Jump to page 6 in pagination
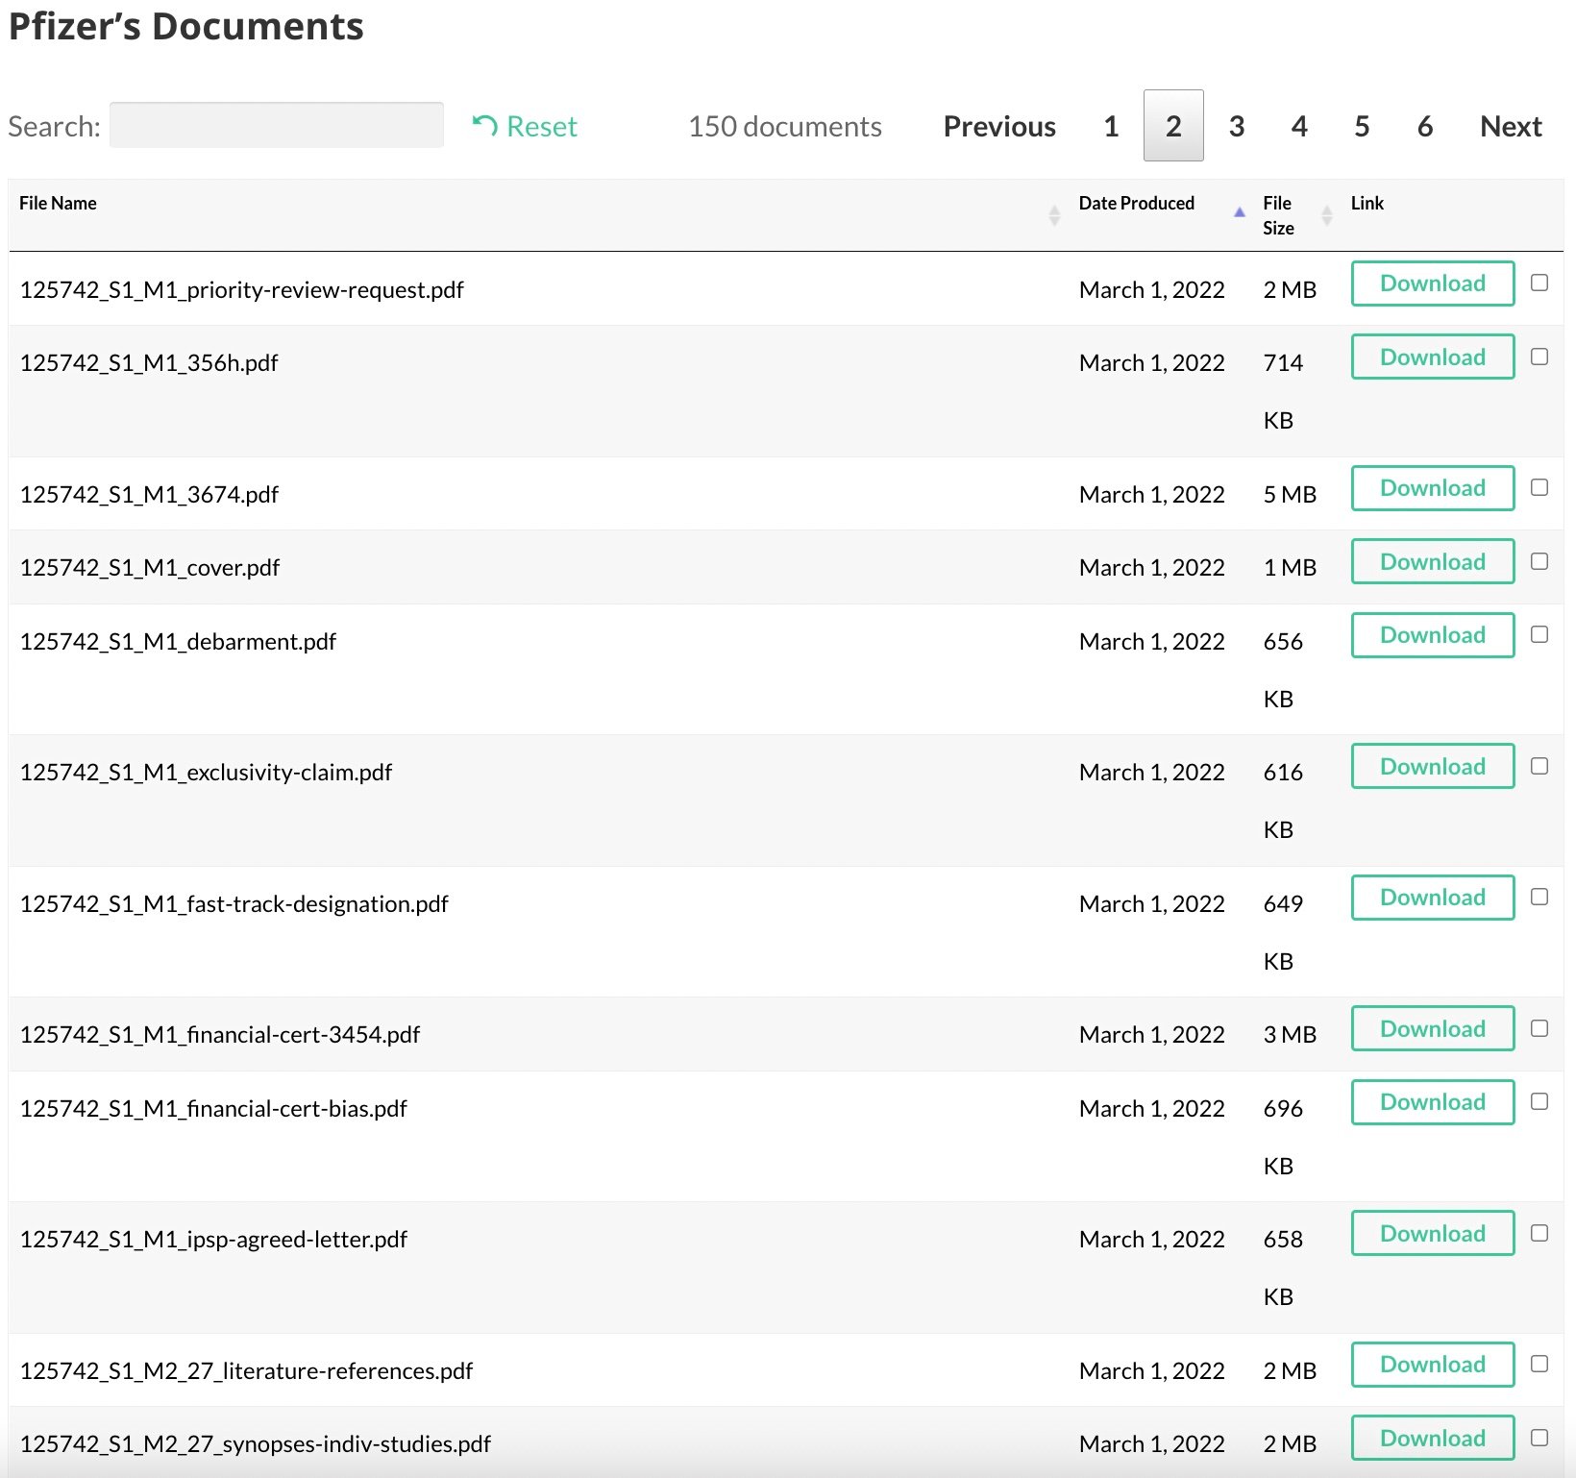 click(1424, 126)
